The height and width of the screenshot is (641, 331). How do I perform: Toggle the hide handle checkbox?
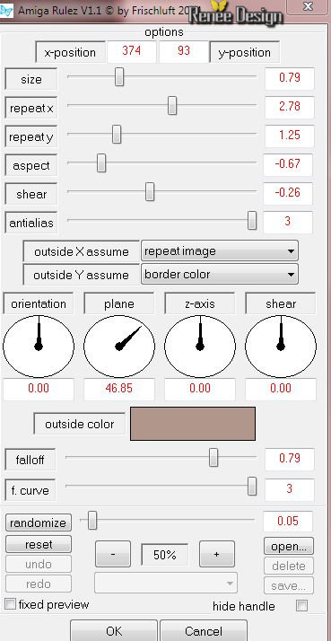tap(301, 605)
